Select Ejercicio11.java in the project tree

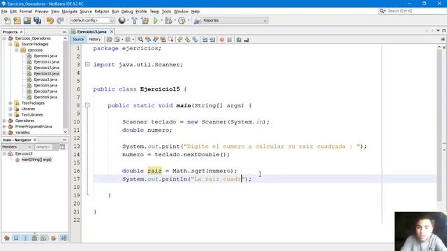click(47, 62)
